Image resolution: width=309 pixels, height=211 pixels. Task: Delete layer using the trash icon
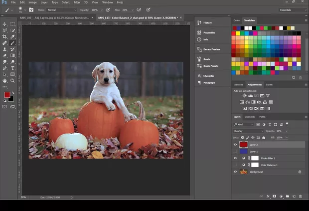click(300, 196)
